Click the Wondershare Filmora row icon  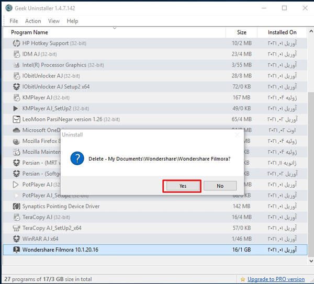click(16, 250)
